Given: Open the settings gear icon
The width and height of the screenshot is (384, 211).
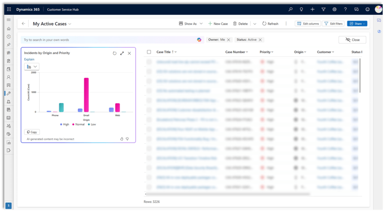Looking at the screenshot, I should 334,9.
